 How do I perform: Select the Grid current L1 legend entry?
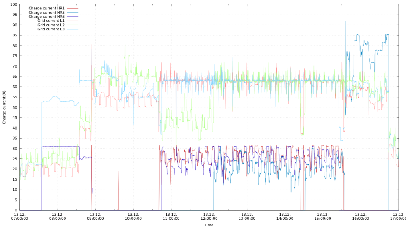click(51, 21)
